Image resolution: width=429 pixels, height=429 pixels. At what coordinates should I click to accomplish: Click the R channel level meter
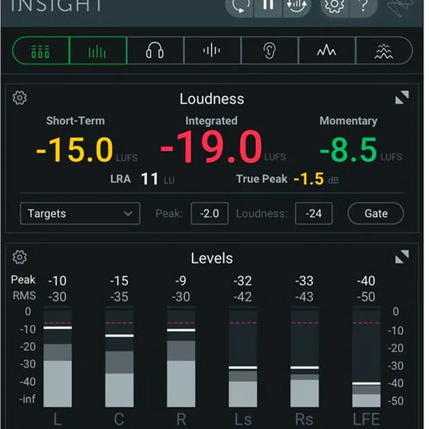181,356
